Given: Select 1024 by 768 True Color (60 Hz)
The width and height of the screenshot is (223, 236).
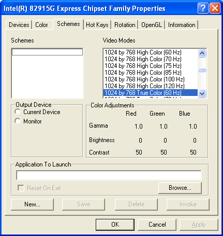Looking at the screenshot, I should click(x=151, y=93).
